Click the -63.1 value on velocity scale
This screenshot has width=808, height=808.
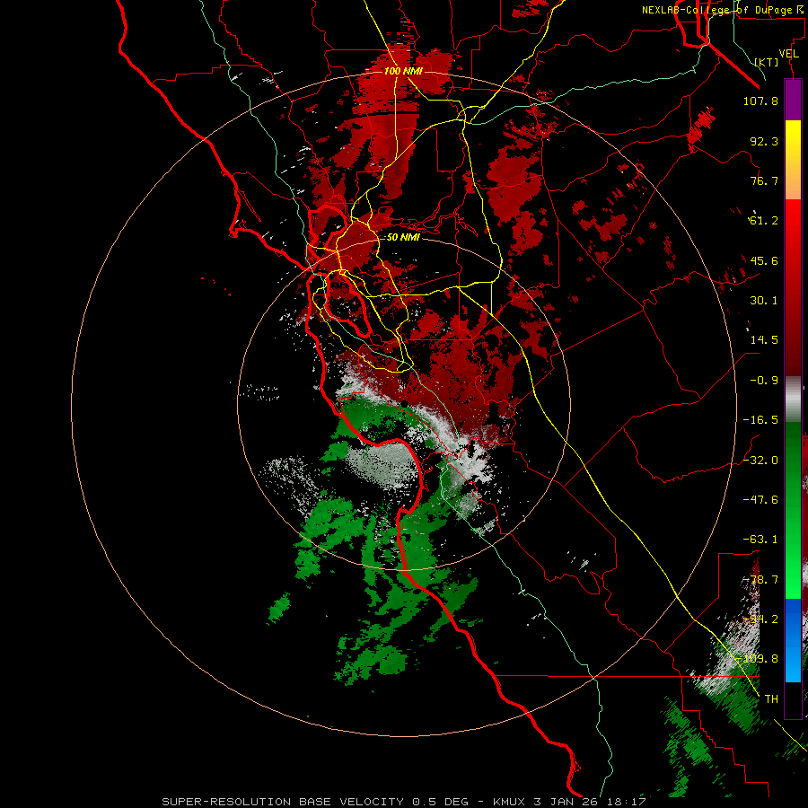760,540
